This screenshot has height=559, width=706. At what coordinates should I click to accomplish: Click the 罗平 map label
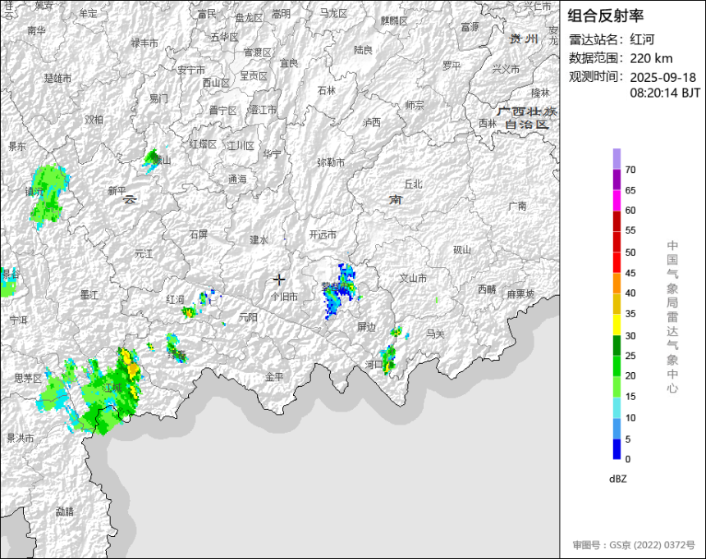[452, 66]
